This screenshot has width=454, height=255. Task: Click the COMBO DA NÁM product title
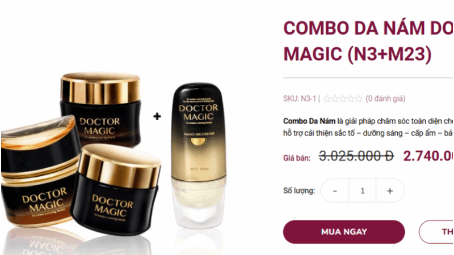pyautogui.click(x=368, y=41)
